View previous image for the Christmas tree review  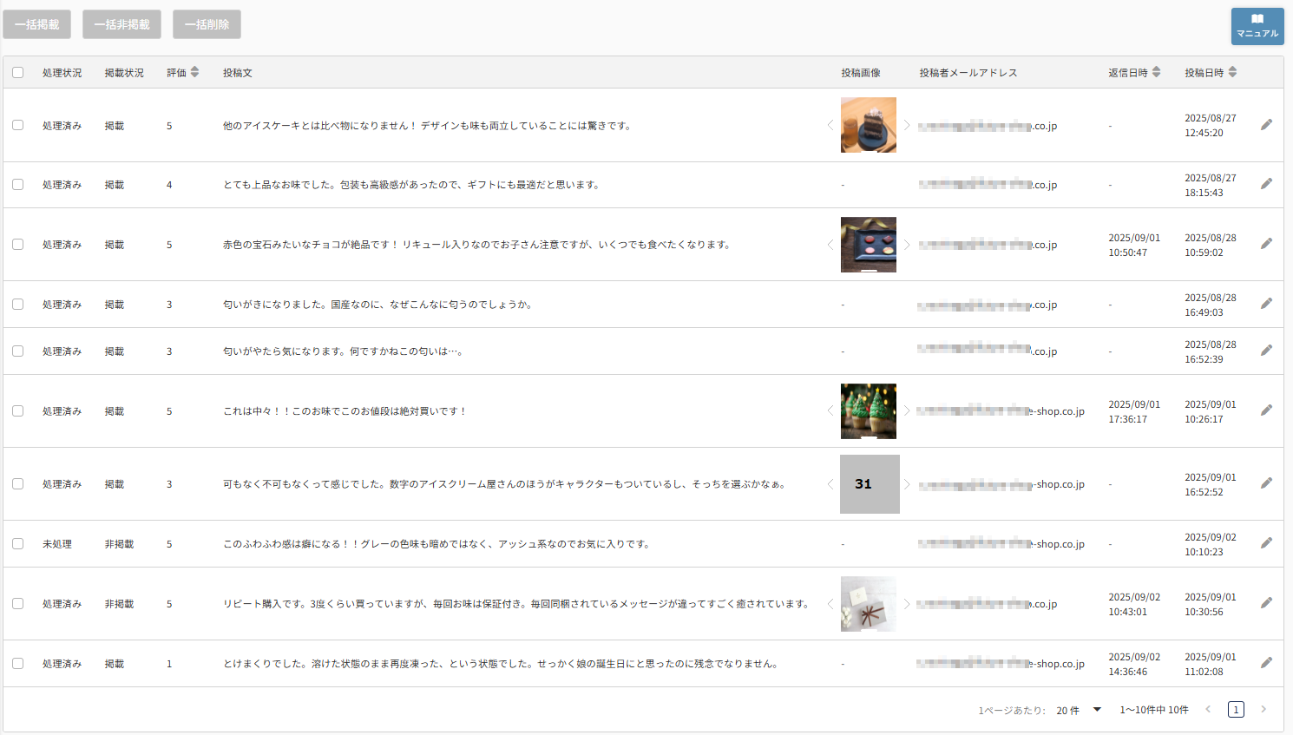pyautogui.click(x=830, y=410)
